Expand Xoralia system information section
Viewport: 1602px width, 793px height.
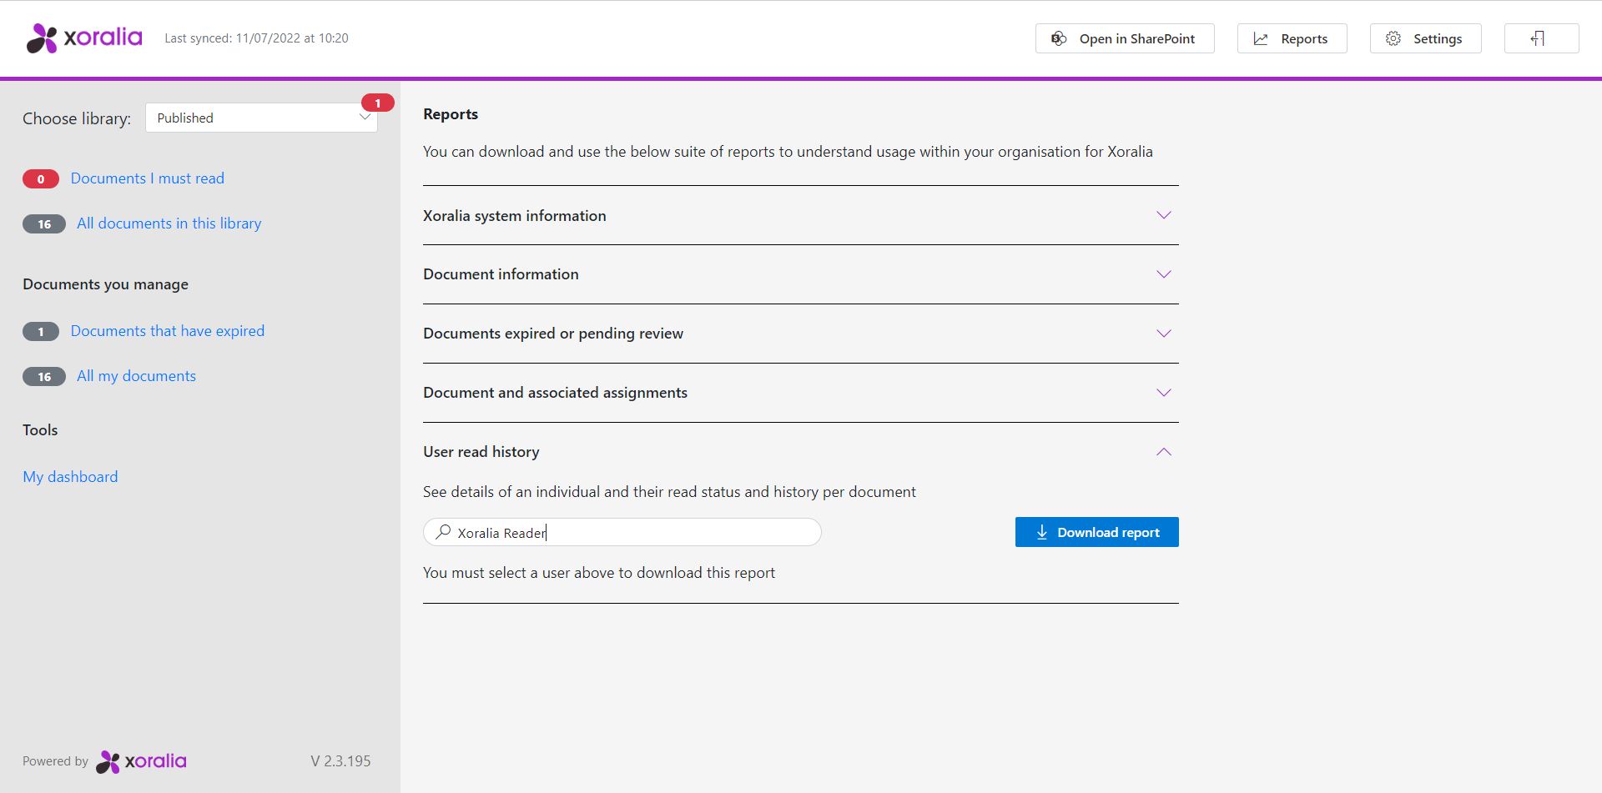1164,215
